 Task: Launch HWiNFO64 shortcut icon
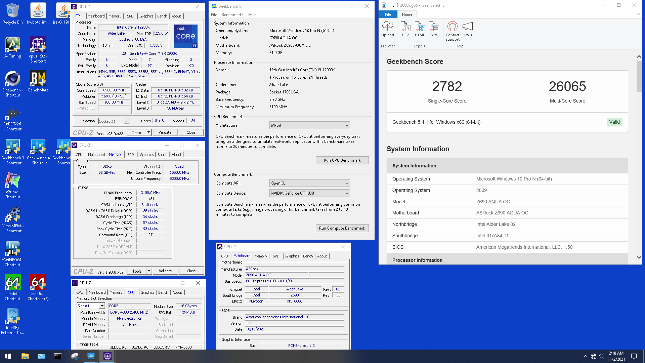click(x=13, y=253)
